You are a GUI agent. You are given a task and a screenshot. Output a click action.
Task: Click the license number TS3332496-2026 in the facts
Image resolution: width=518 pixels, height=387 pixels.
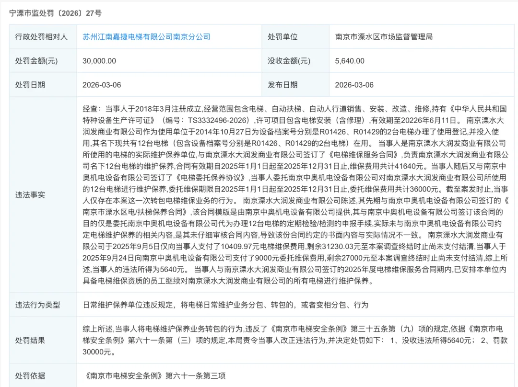(x=218, y=120)
